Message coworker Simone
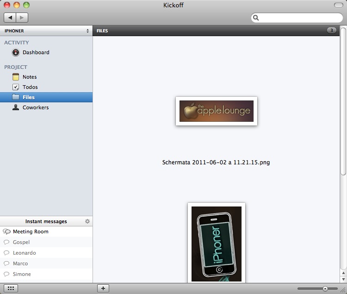 pyautogui.click(x=46, y=274)
